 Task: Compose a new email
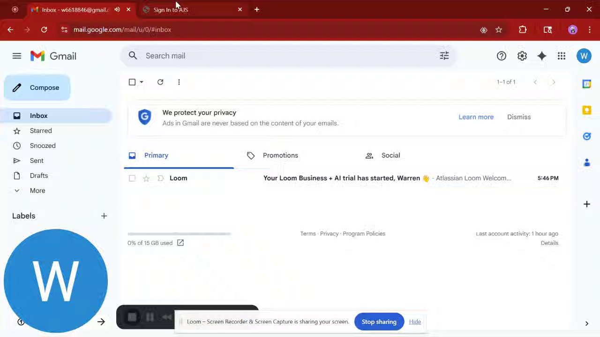click(x=37, y=88)
